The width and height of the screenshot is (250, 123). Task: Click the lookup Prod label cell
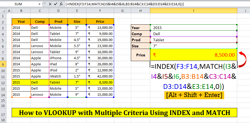(140, 40)
